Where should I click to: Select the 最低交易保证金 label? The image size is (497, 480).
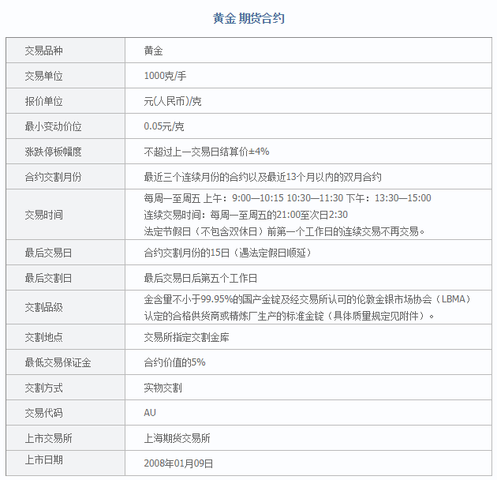coord(58,362)
